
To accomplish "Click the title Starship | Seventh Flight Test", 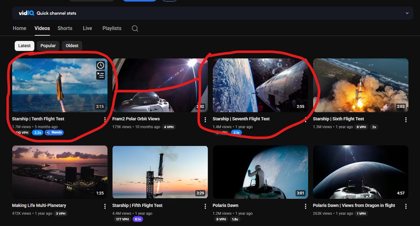I will [x=241, y=119].
